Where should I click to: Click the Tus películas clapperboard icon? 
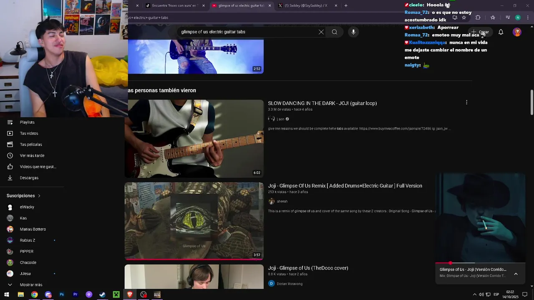10,144
